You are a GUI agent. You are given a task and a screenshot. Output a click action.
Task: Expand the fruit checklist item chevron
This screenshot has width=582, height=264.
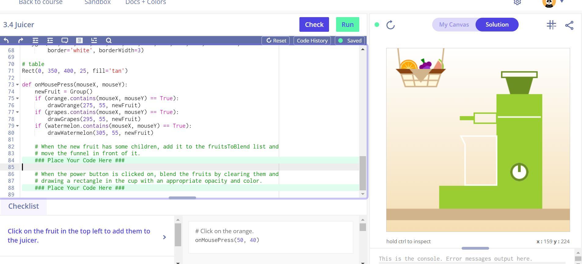pyautogui.click(x=164, y=237)
